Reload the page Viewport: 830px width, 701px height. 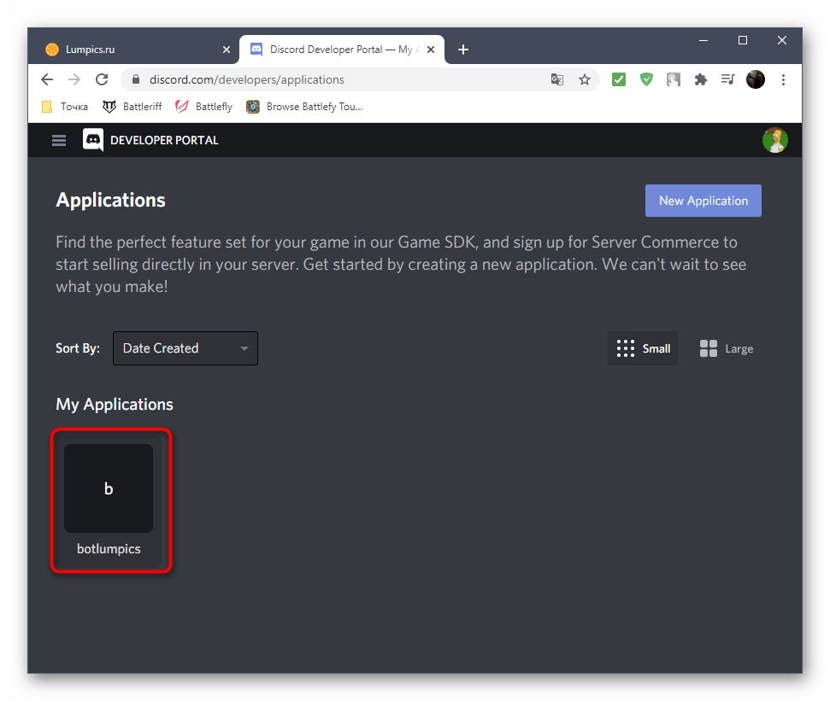point(102,79)
